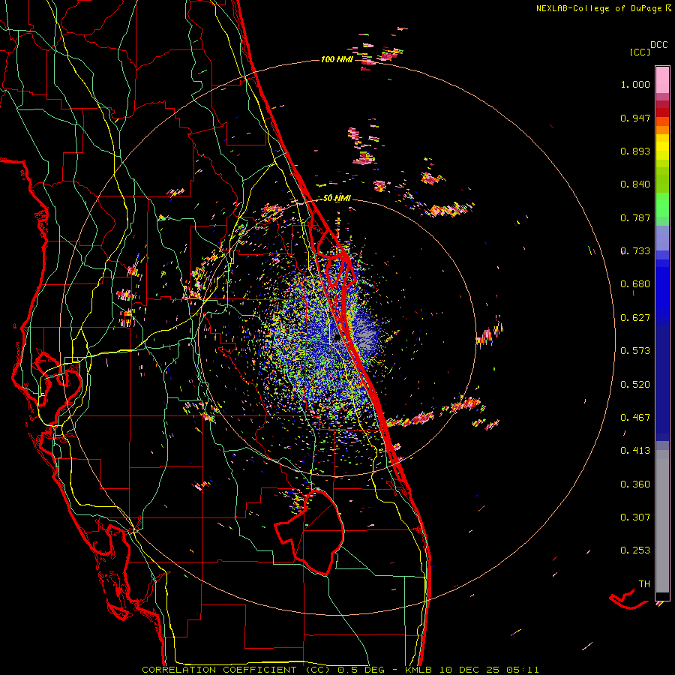The width and height of the screenshot is (675, 675).
Task: Select the 0.307 scale value
Action: [635, 517]
